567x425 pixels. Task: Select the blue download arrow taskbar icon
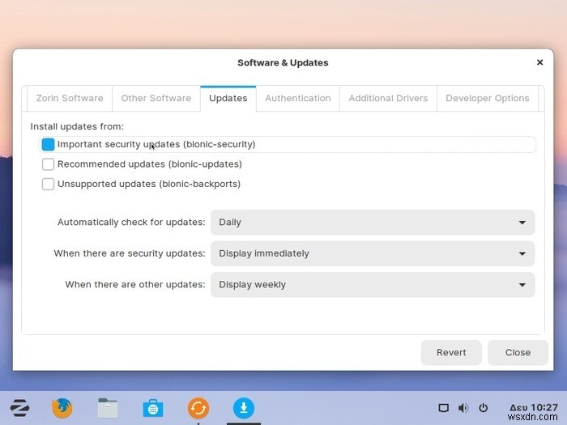[244, 408]
